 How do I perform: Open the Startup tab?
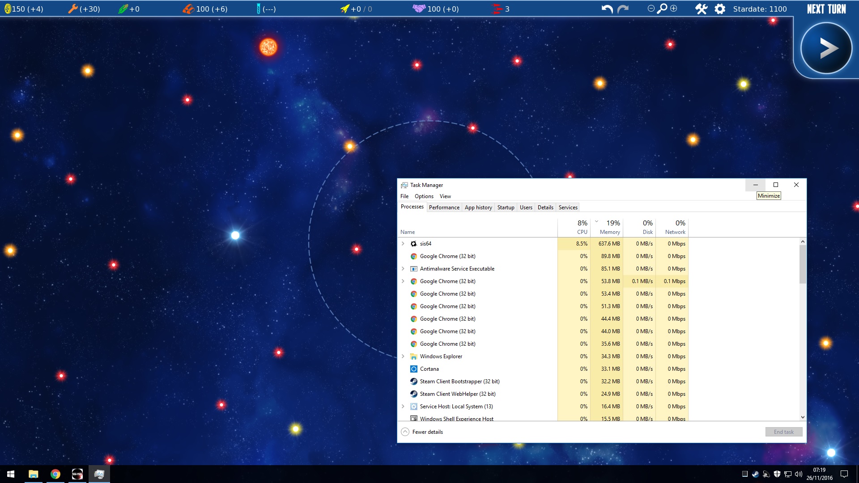[506, 208]
